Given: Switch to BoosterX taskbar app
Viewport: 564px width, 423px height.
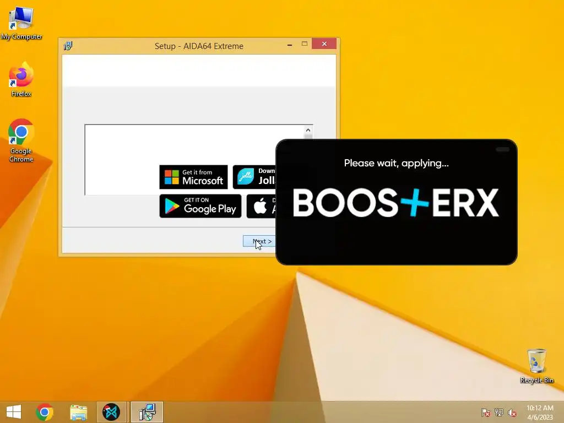Looking at the screenshot, I should pos(111,412).
